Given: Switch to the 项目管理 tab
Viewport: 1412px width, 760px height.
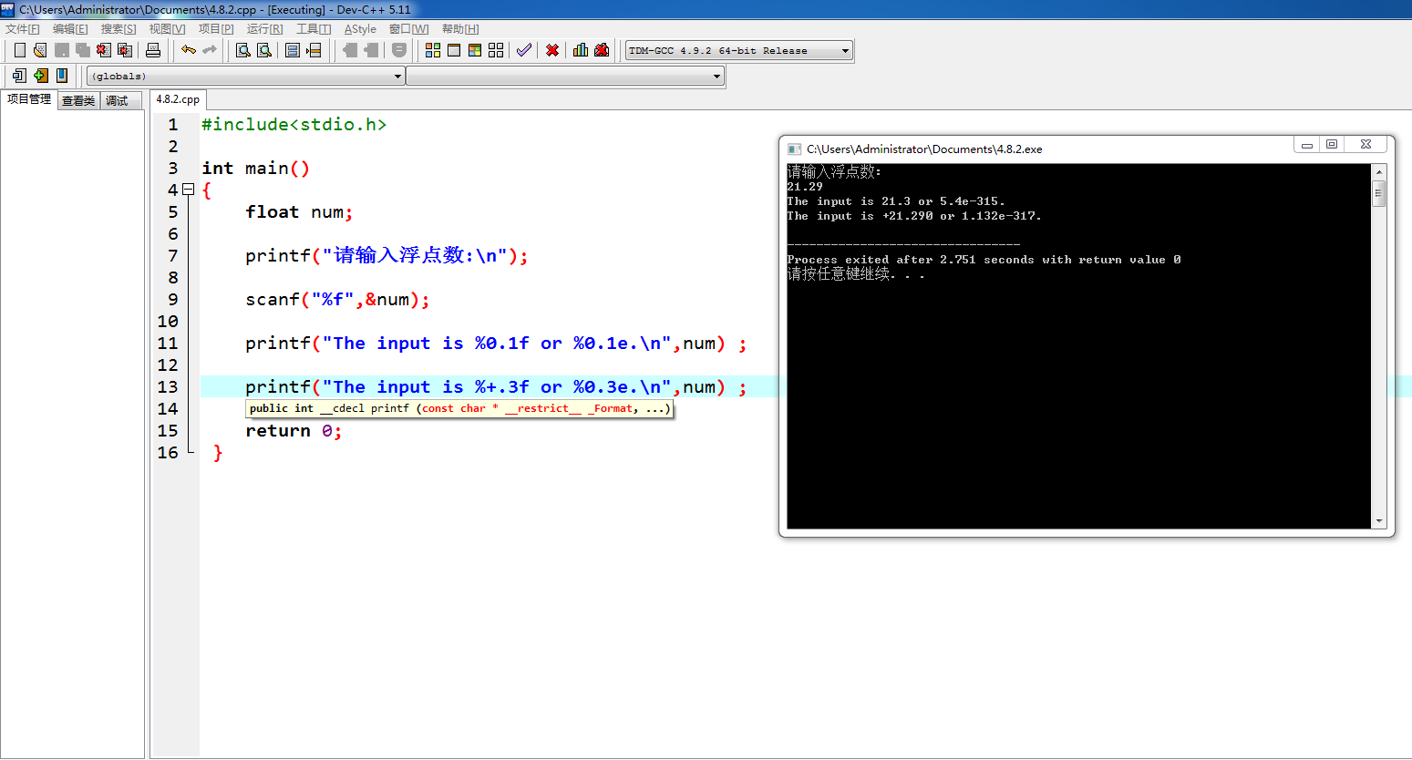Looking at the screenshot, I should pos(29,99).
